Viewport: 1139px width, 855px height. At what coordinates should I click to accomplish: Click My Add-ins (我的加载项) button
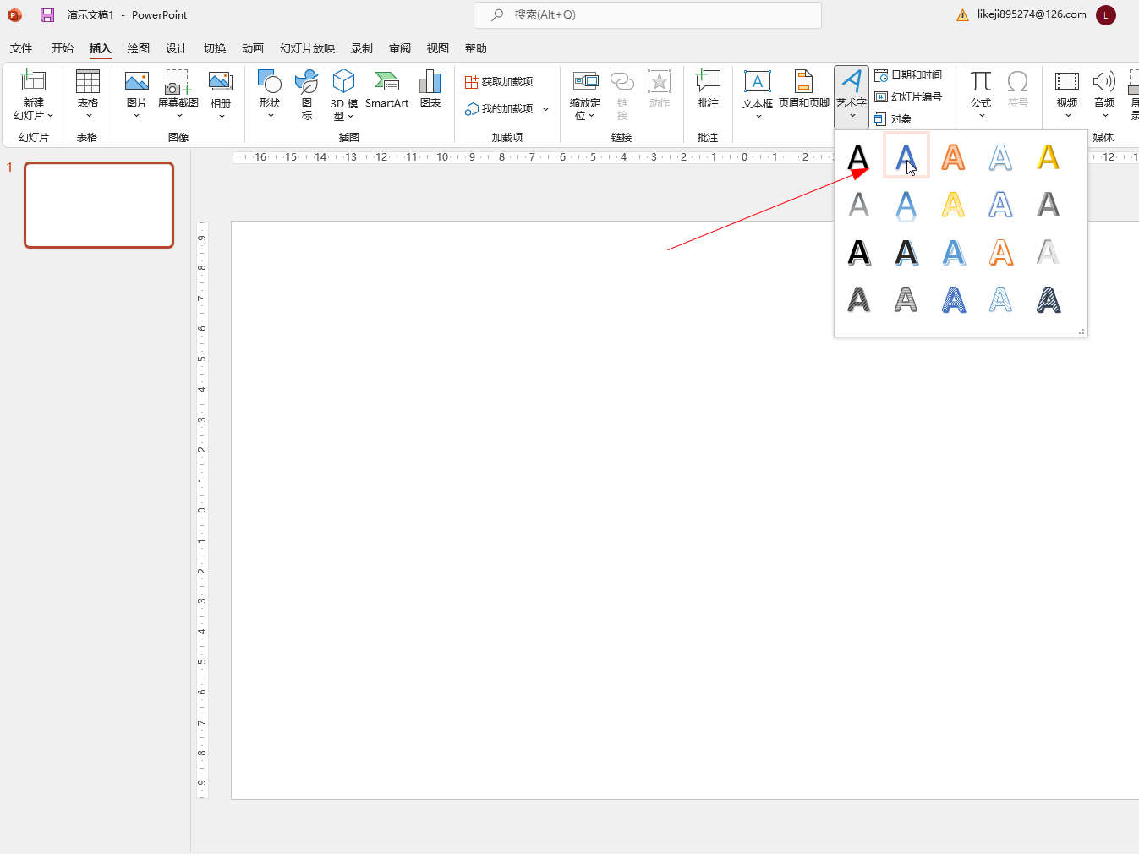[499, 109]
